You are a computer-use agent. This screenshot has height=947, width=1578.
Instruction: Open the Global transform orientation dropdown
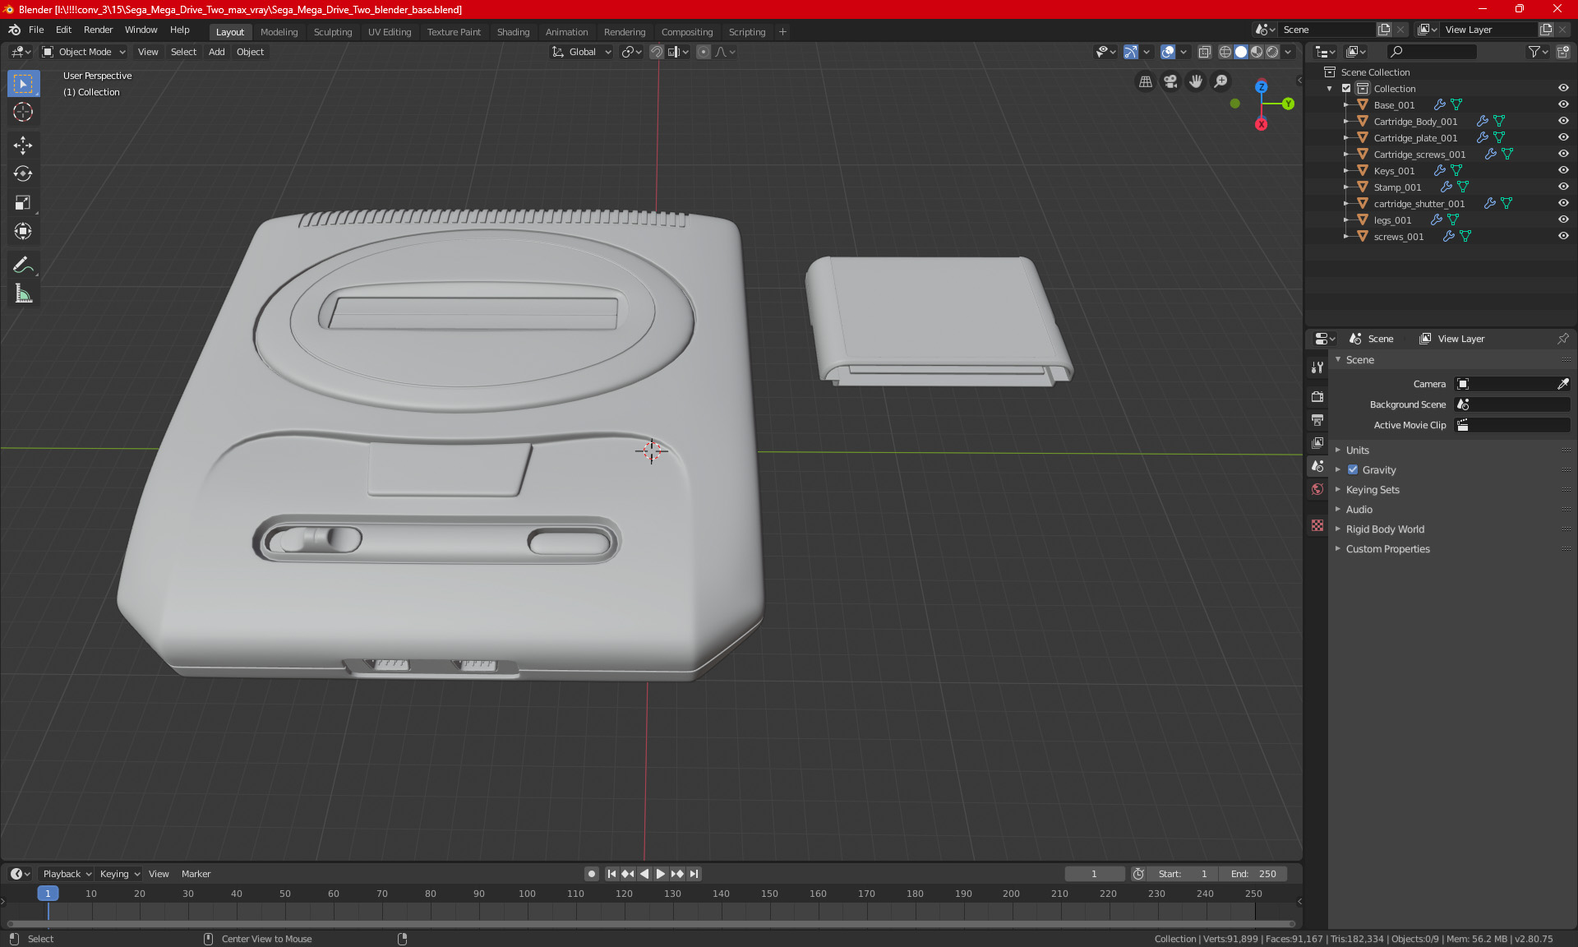582,52
